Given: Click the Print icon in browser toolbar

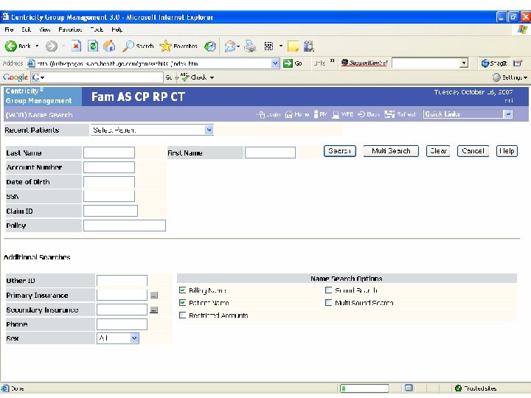Looking at the screenshot, I should tap(250, 46).
